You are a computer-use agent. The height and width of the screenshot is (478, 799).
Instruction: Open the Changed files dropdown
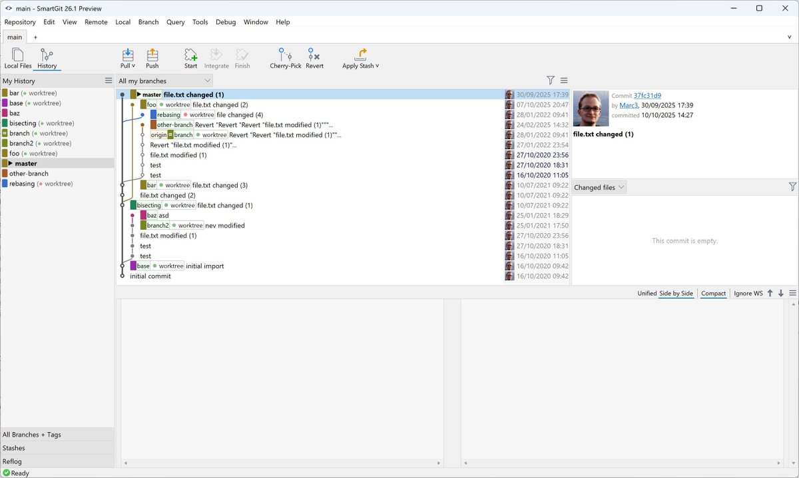click(599, 187)
